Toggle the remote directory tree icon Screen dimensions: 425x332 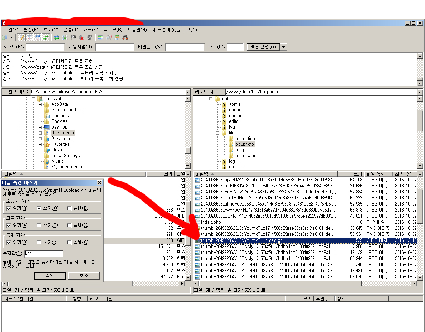pyautogui.click(x=38, y=38)
